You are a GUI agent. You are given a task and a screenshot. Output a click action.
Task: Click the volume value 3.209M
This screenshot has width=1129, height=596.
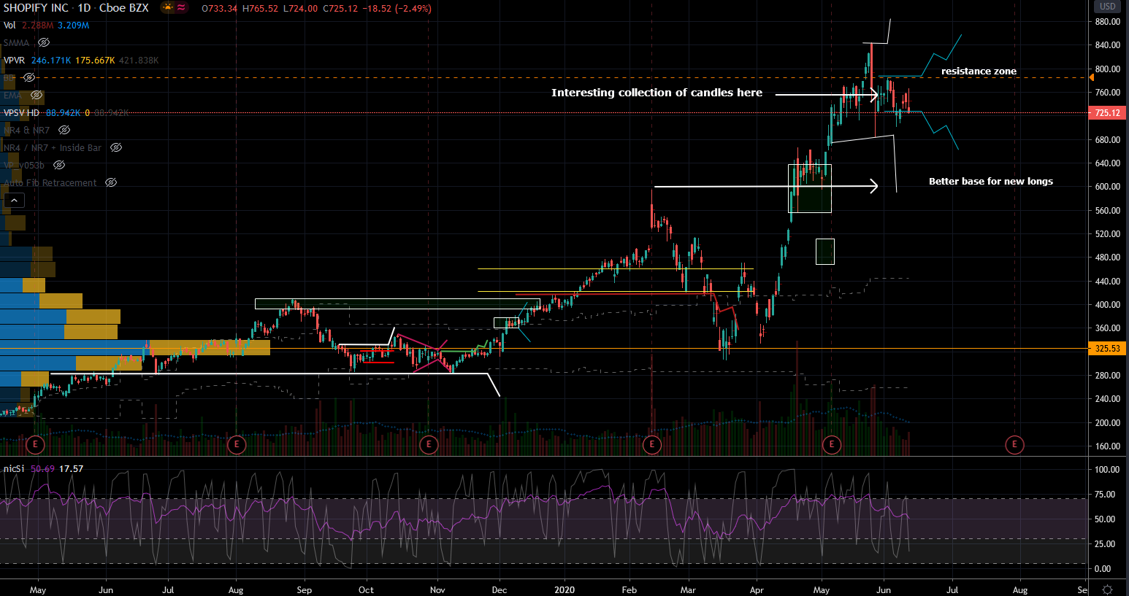74,26
